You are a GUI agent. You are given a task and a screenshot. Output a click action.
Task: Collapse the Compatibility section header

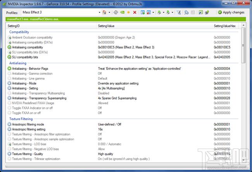click(19, 32)
